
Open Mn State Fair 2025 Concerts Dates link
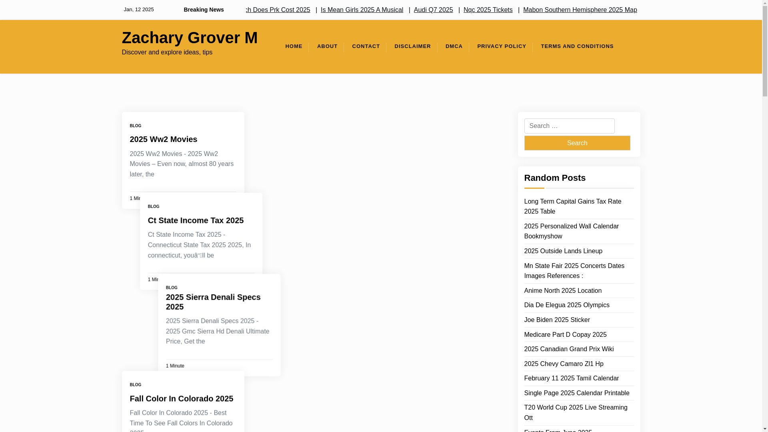point(574,271)
